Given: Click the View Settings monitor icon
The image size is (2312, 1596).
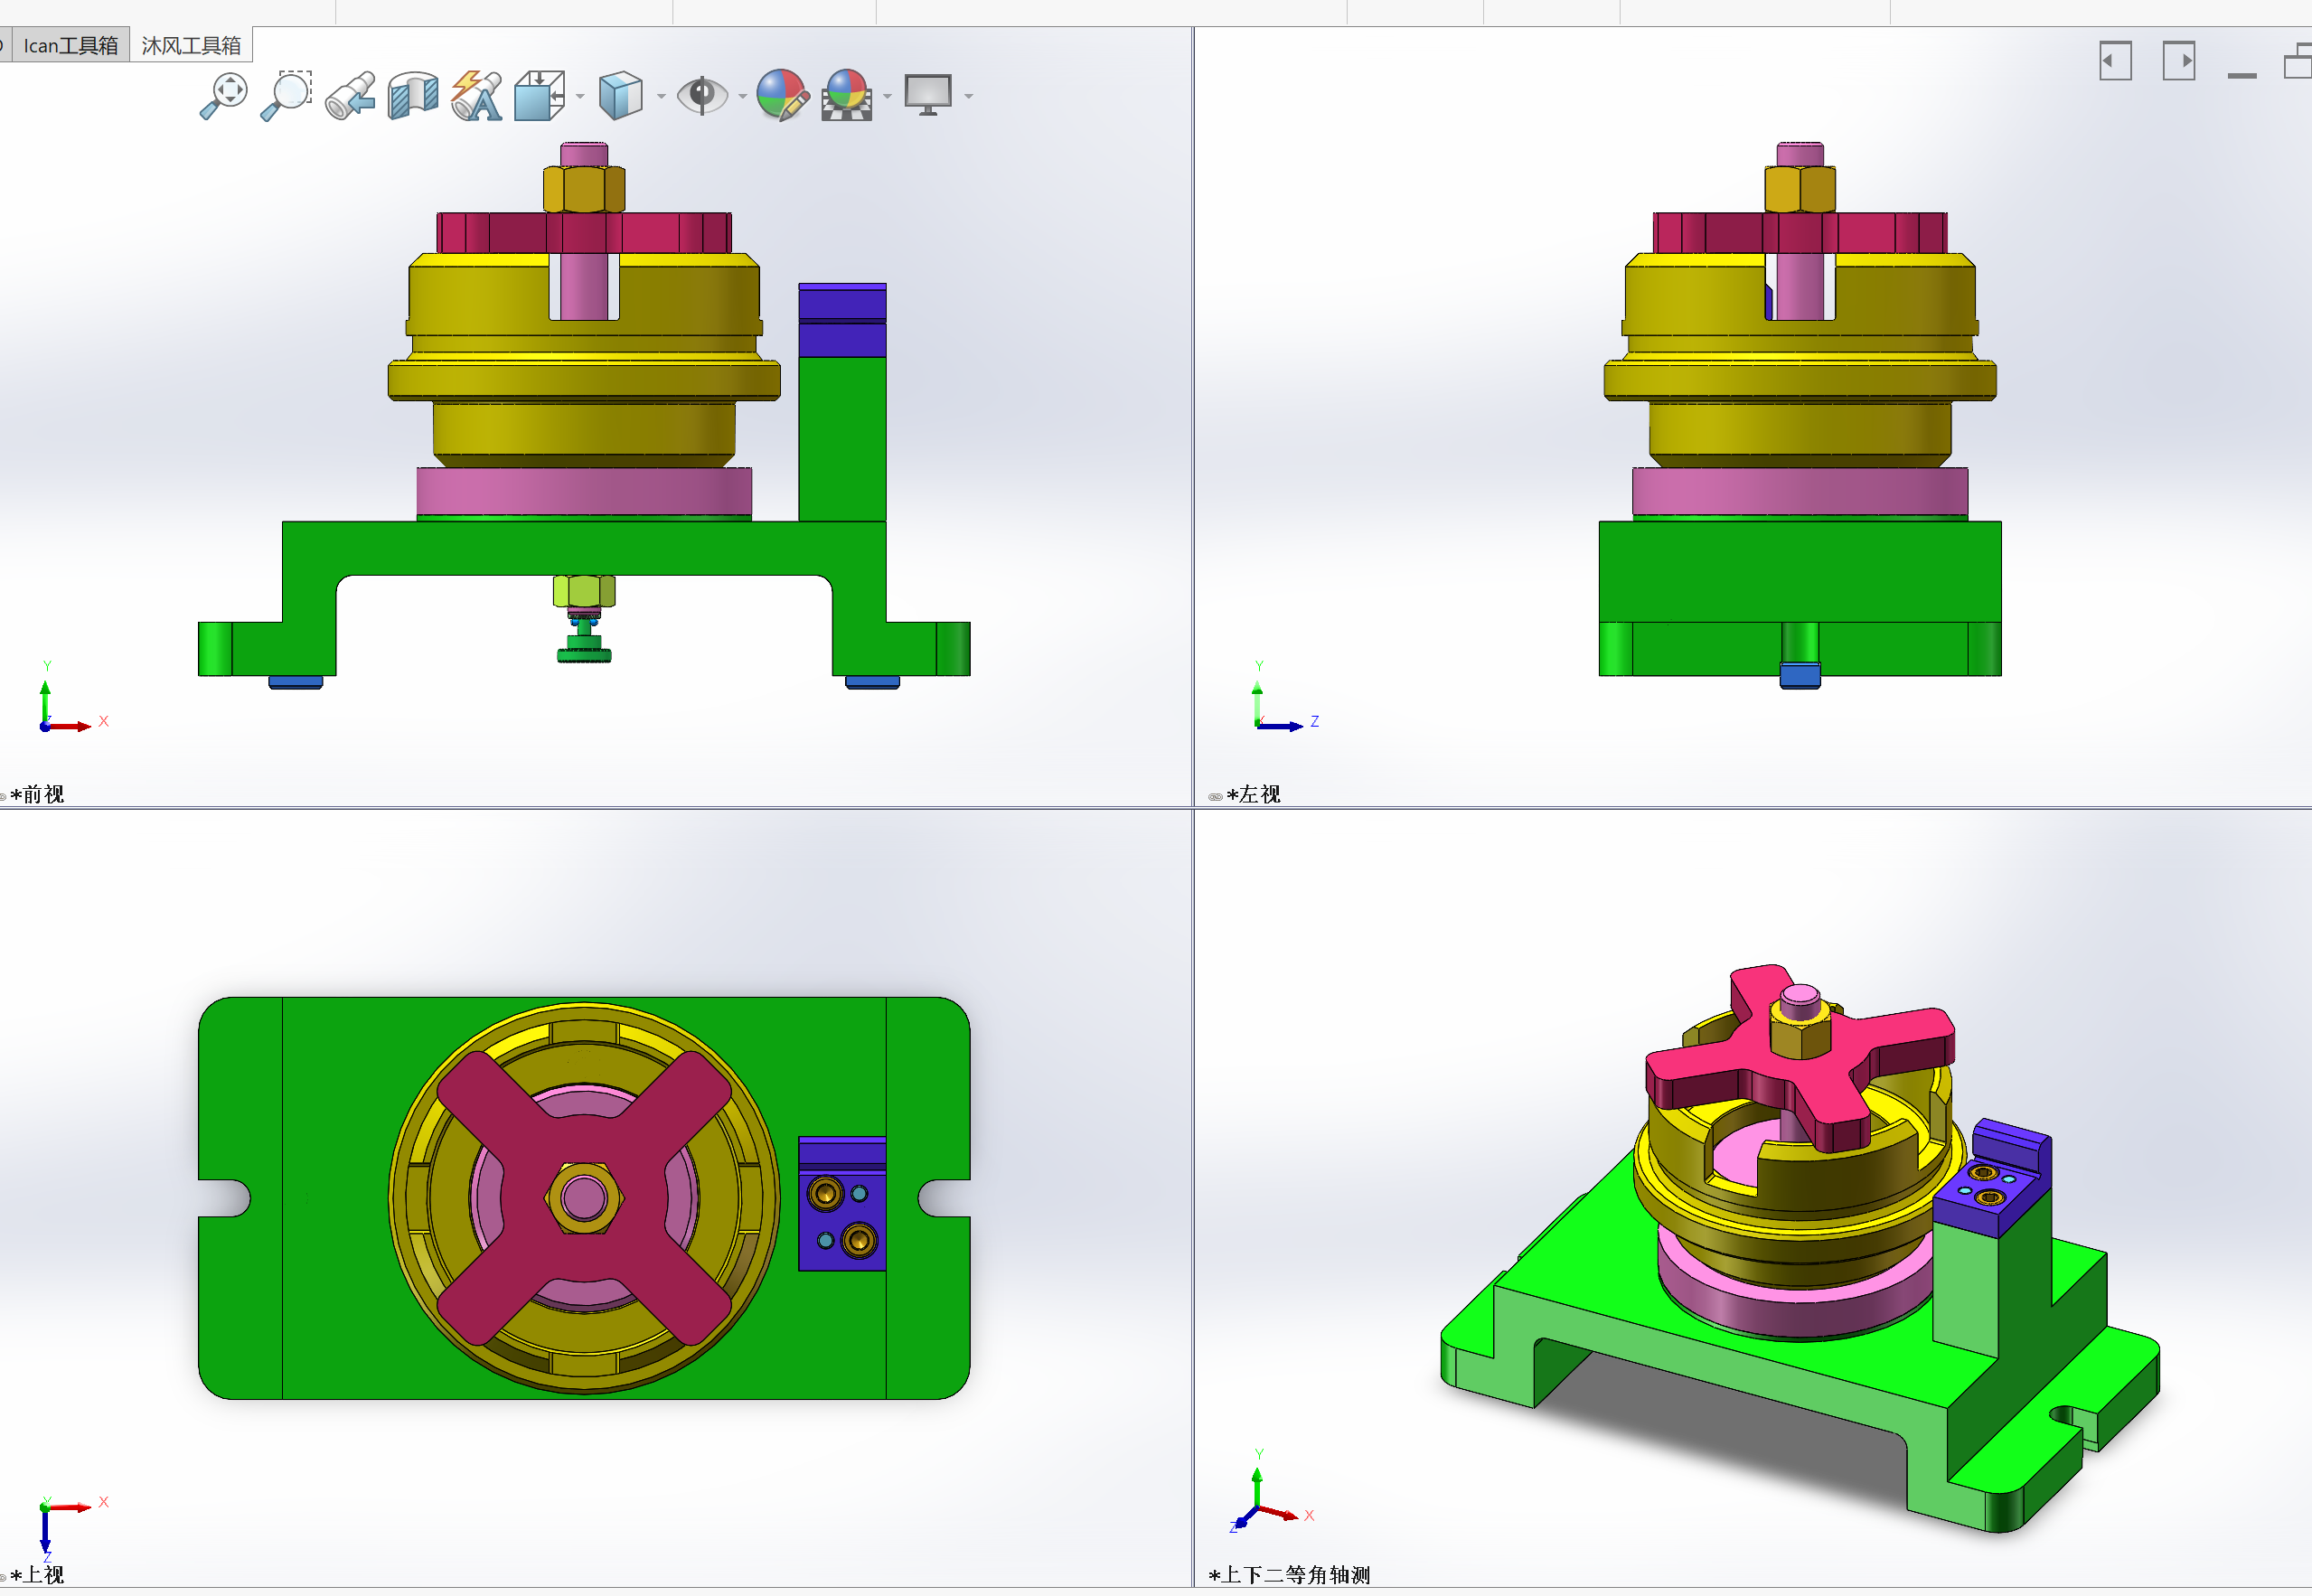Looking at the screenshot, I should 928,96.
